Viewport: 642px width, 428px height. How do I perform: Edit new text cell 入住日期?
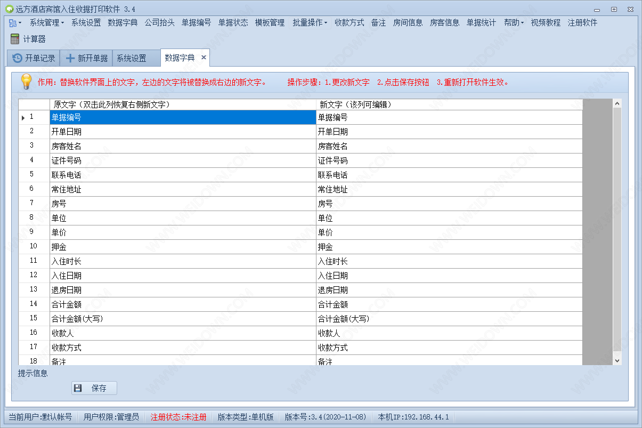[449, 276]
